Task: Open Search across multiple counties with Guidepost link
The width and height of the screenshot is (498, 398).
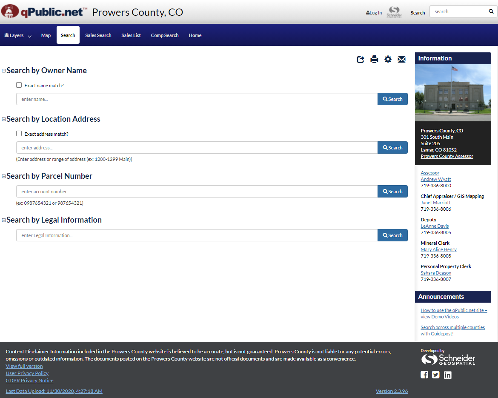Action: click(x=453, y=330)
